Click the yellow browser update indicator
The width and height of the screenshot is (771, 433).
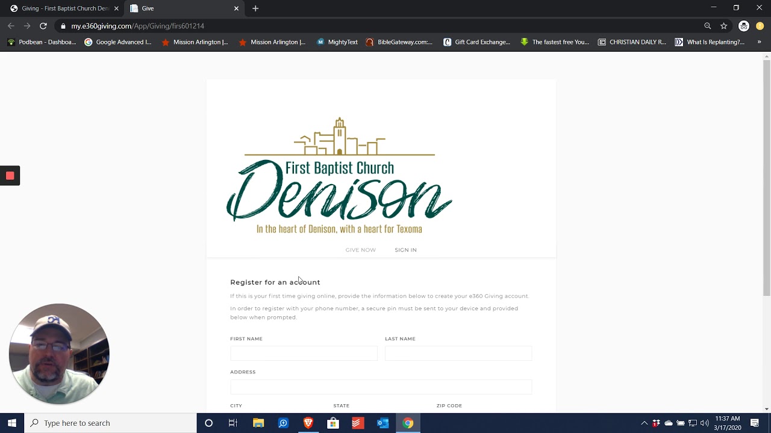(x=760, y=26)
